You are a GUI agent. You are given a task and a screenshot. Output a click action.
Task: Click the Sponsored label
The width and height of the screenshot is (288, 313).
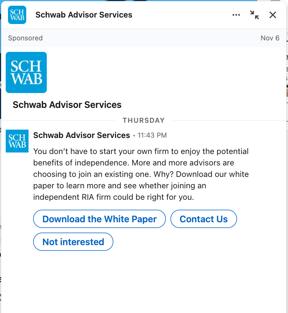(25, 38)
